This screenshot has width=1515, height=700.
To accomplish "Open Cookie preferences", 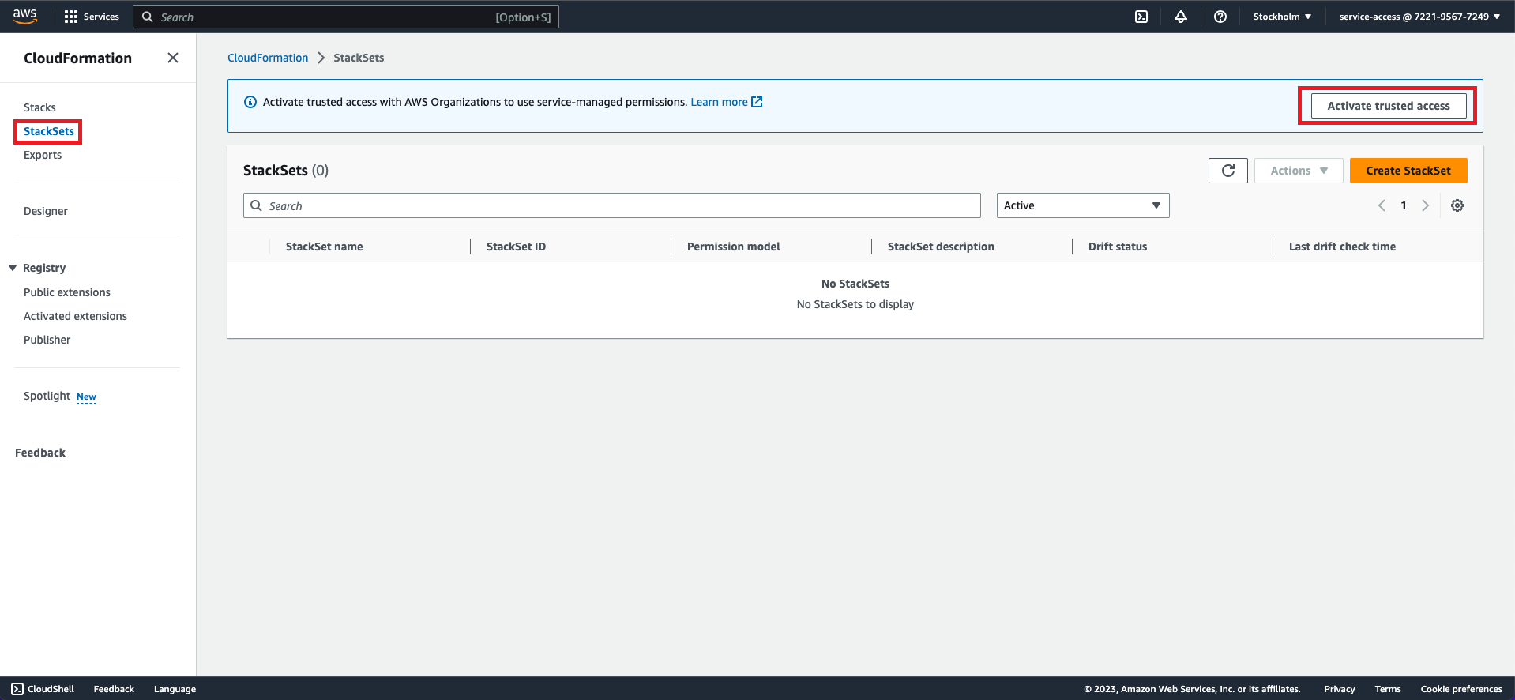I will (1461, 689).
